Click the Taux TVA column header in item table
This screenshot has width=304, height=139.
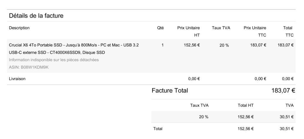221,28
